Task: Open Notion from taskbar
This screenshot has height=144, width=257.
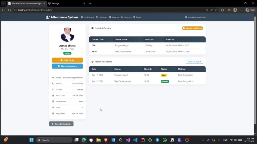Action: coord(172,140)
